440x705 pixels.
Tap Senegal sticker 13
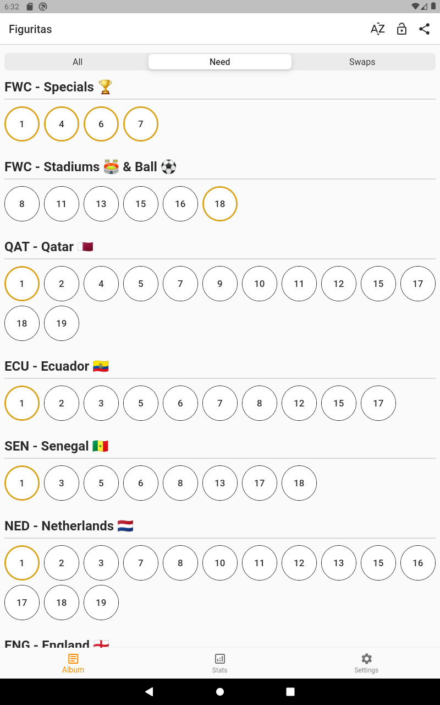220,483
